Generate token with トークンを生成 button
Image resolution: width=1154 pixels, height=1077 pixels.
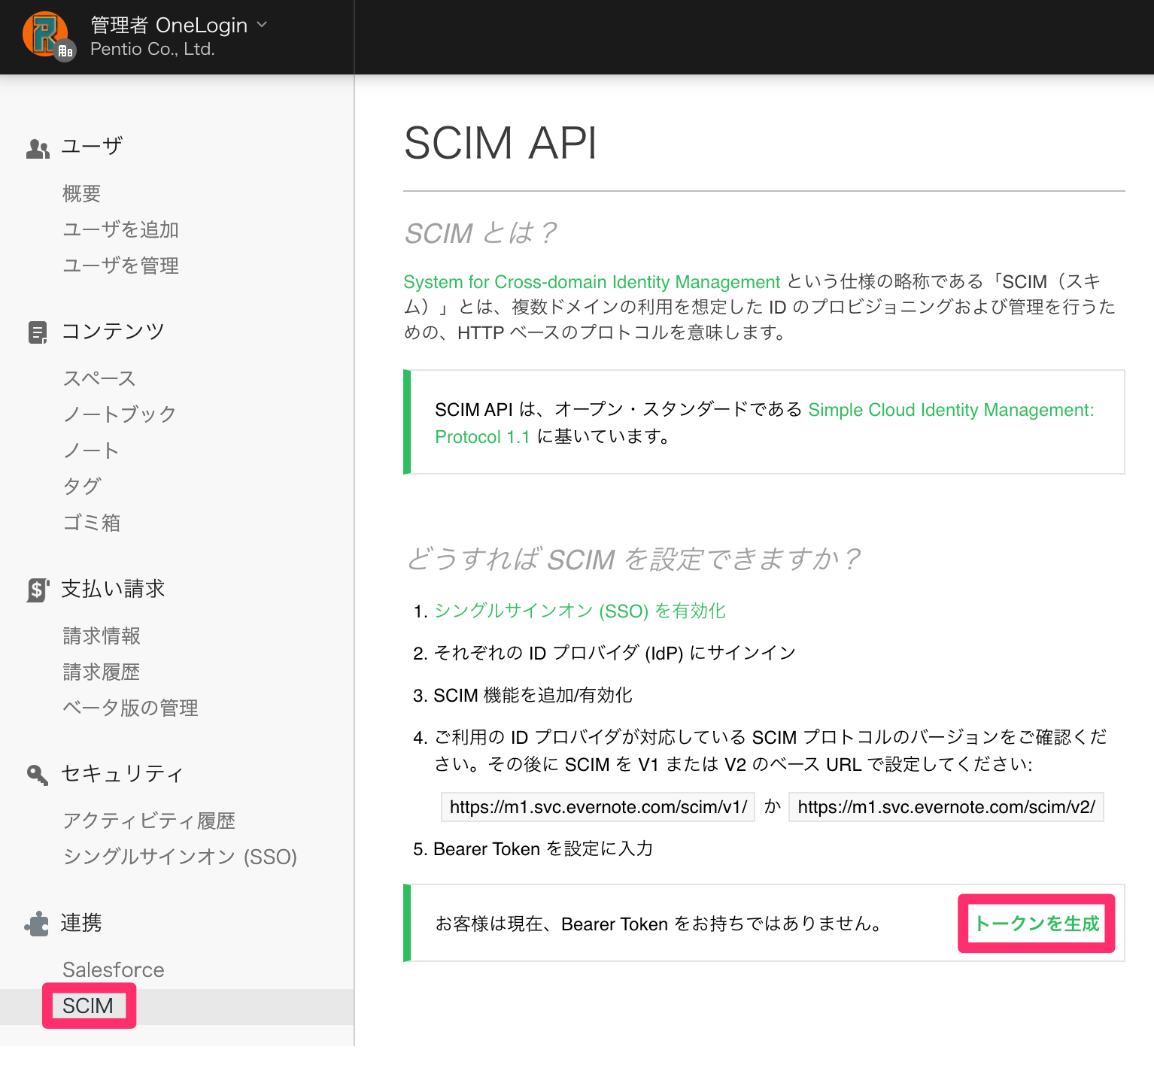[x=1036, y=923]
